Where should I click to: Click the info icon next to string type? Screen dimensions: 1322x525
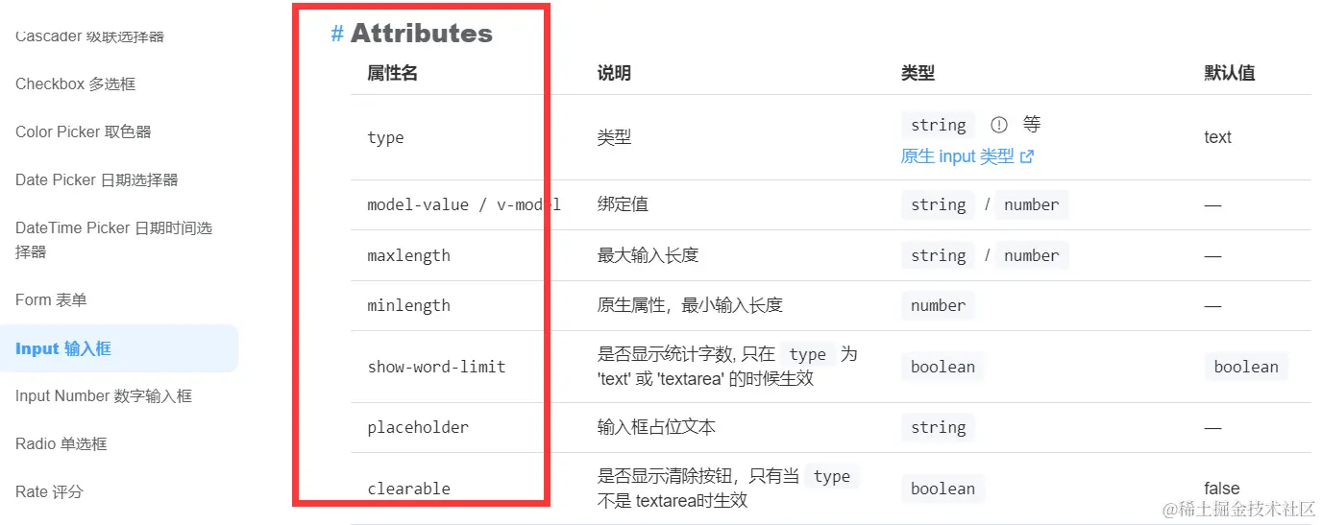(999, 125)
